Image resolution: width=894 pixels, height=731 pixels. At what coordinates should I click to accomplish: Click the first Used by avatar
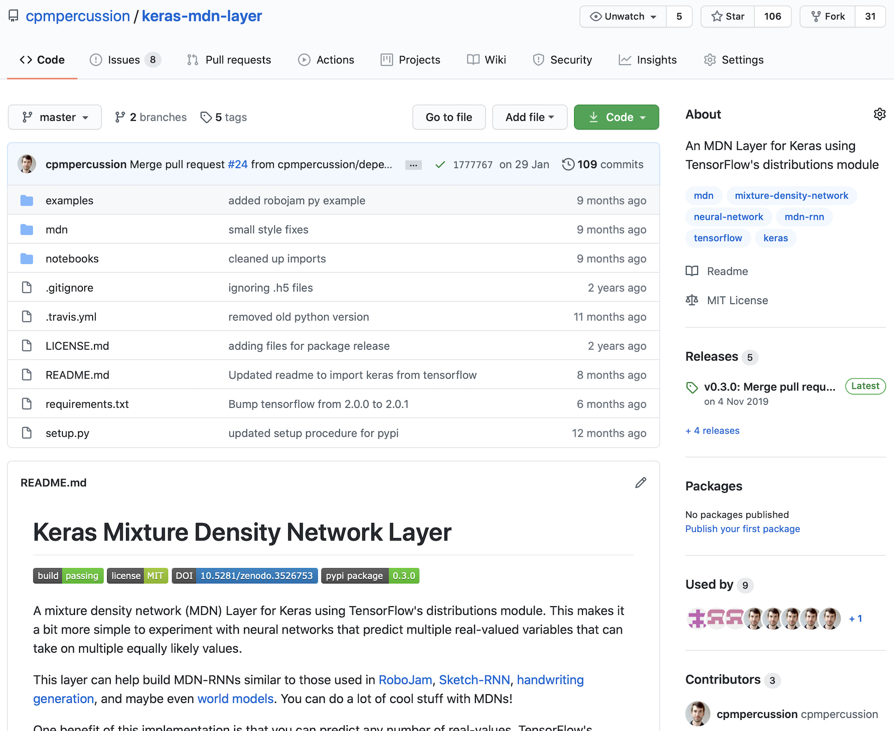coord(697,618)
